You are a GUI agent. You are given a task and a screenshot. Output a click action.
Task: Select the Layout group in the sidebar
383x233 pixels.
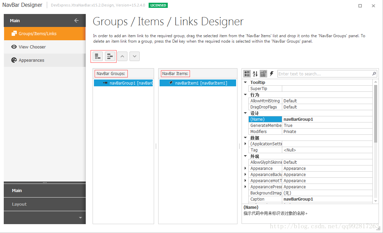45,204
